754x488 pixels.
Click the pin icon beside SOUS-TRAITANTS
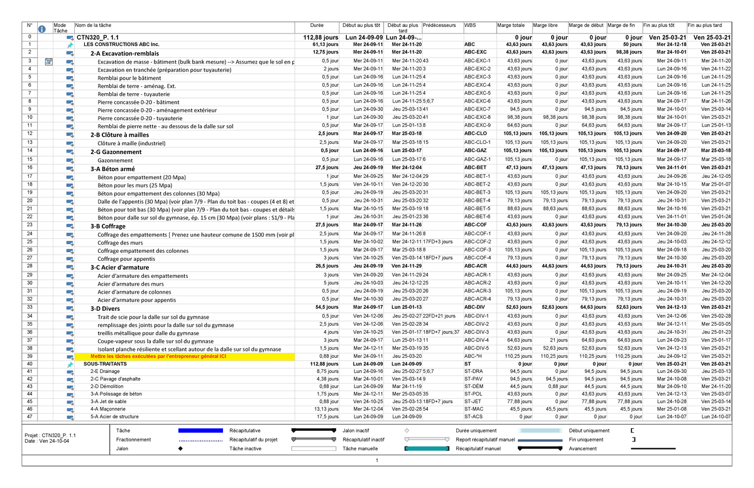(x=70, y=364)
